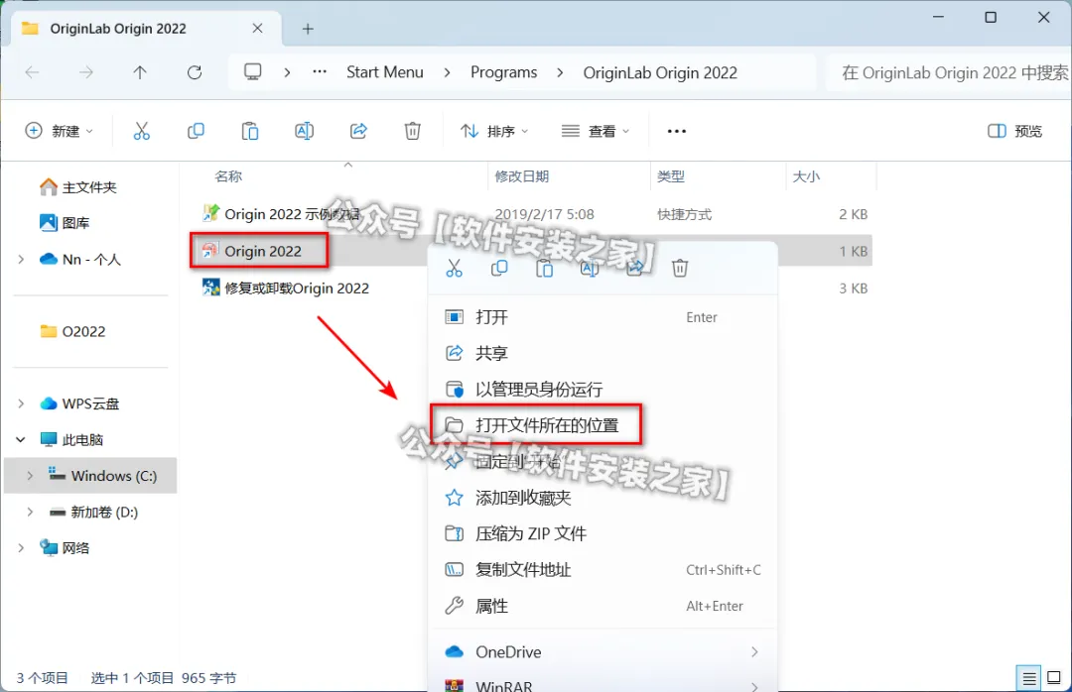
Task: Click the Delete trash icon in the Explorer toolbar
Action: point(412,131)
